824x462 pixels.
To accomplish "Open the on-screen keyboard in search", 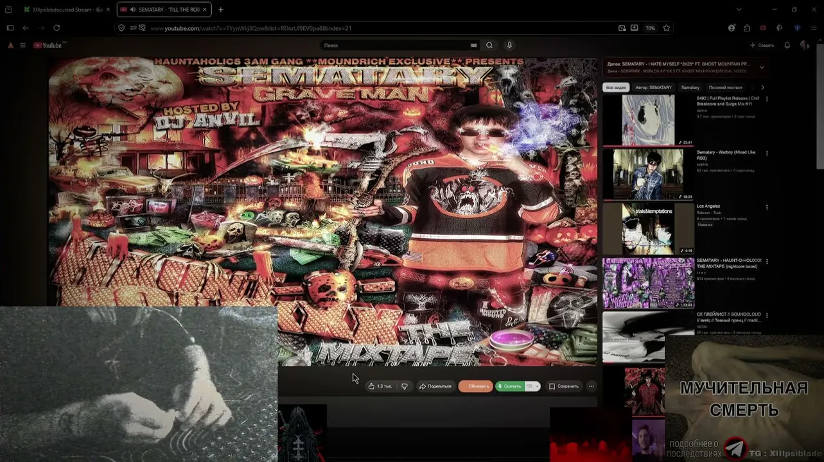I will [474, 46].
